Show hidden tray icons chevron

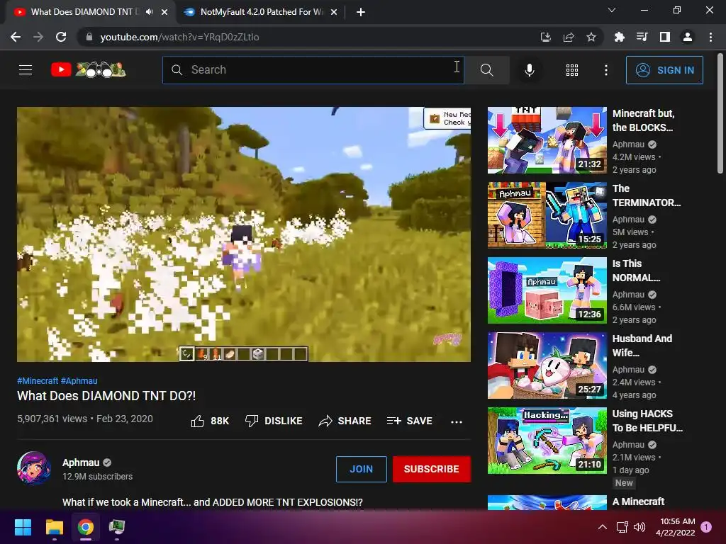[603, 527]
